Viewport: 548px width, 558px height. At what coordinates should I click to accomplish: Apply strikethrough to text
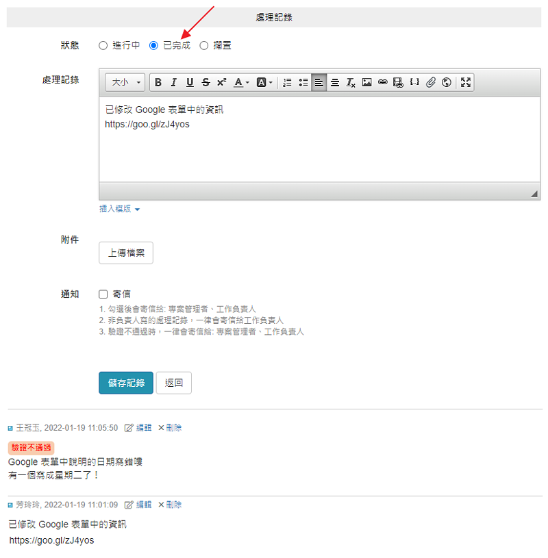click(x=206, y=82)
